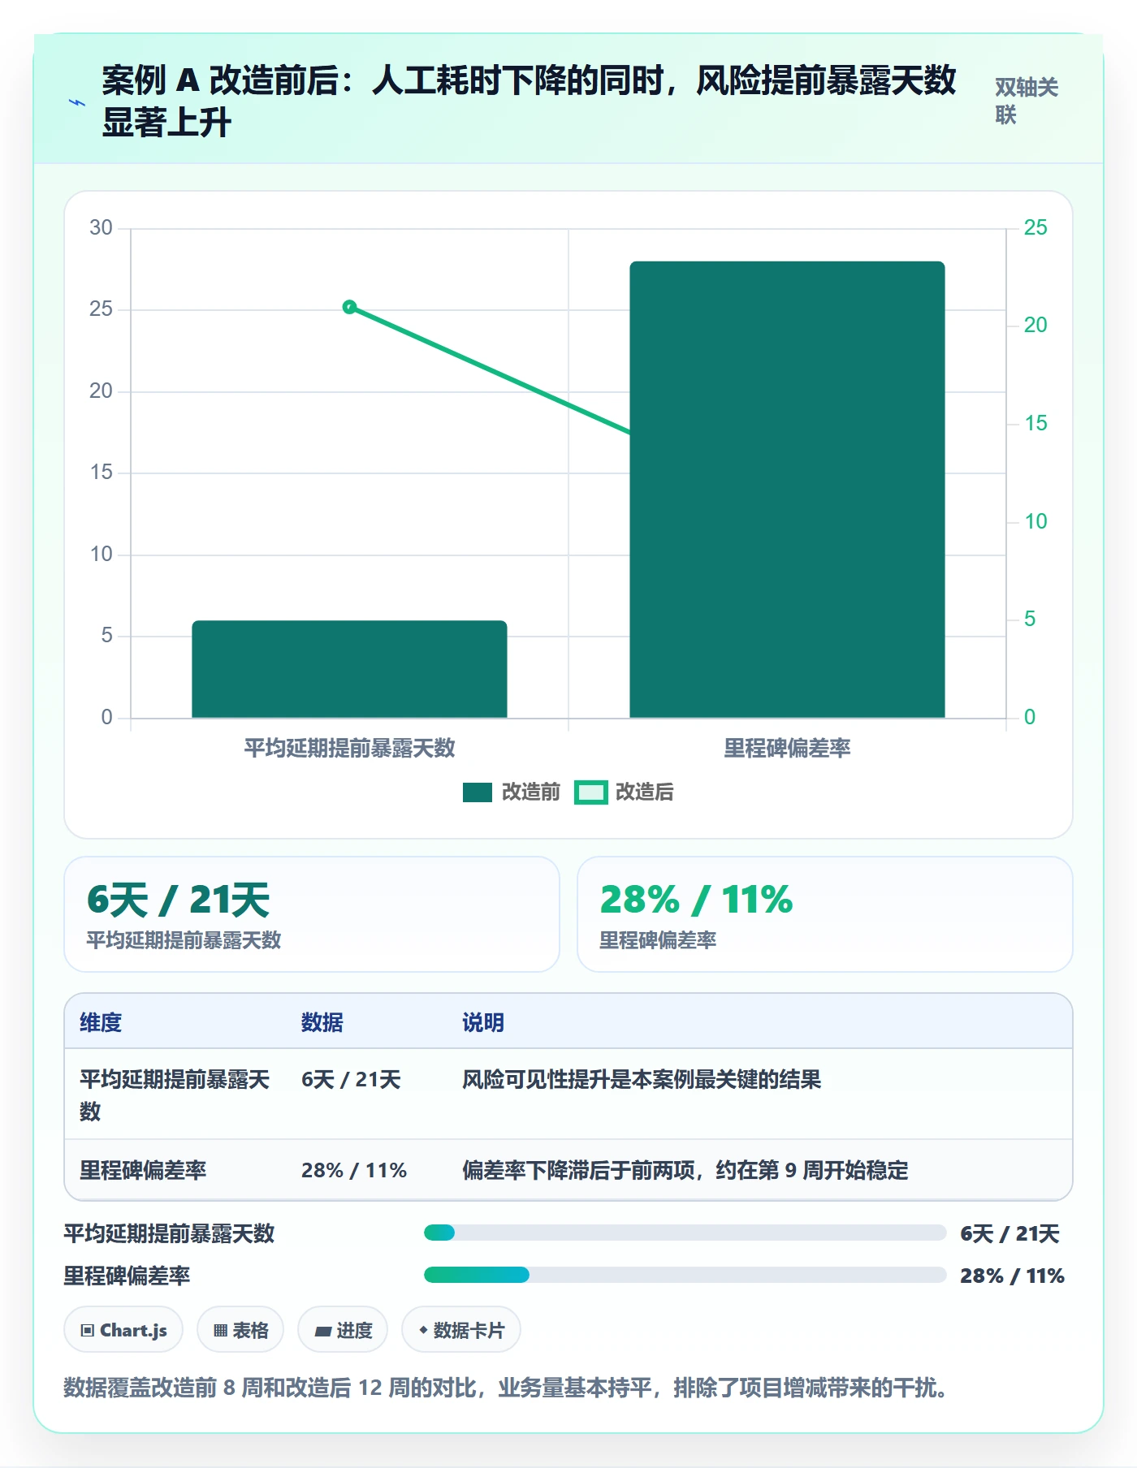Image resolution: width=1137 pixels, height=1468 pixels.
Task: Click the footer note about 改造前 8 周
Action: point(505,1388)
